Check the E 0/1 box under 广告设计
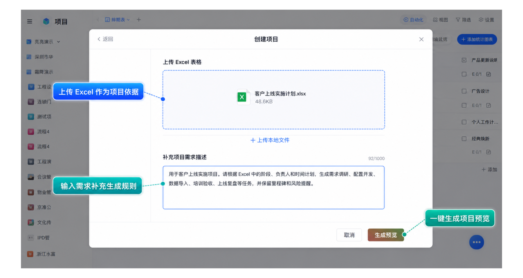523x278 pixels. coord(464,105)
